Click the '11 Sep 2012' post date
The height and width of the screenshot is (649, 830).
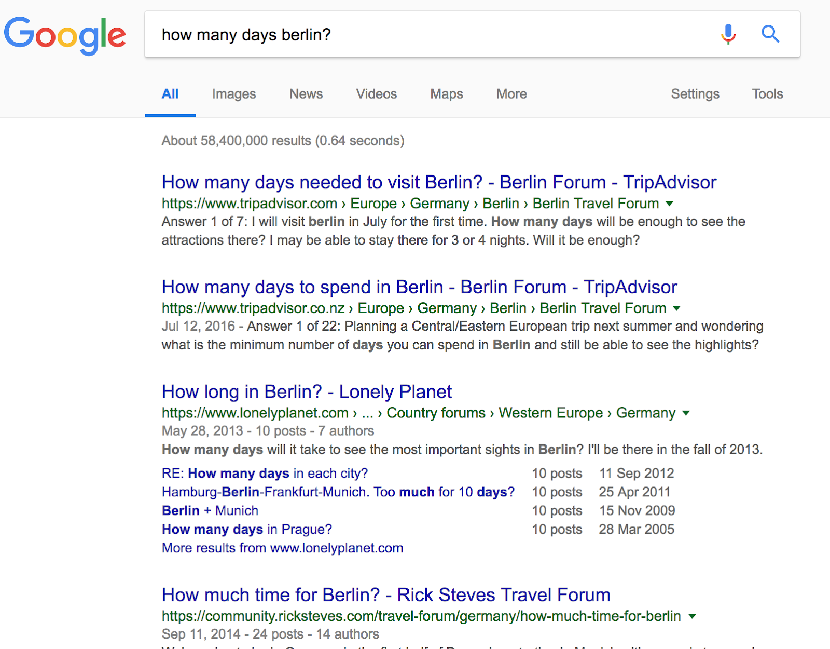click(637, 474)
